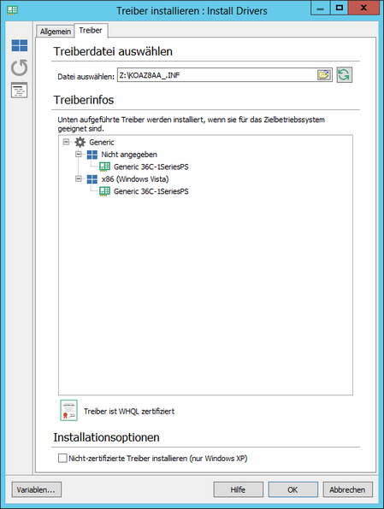Select Generic 36C-1SeriesPS under x86 (Windows Vista)
The image size is (384, 509).
151,191
